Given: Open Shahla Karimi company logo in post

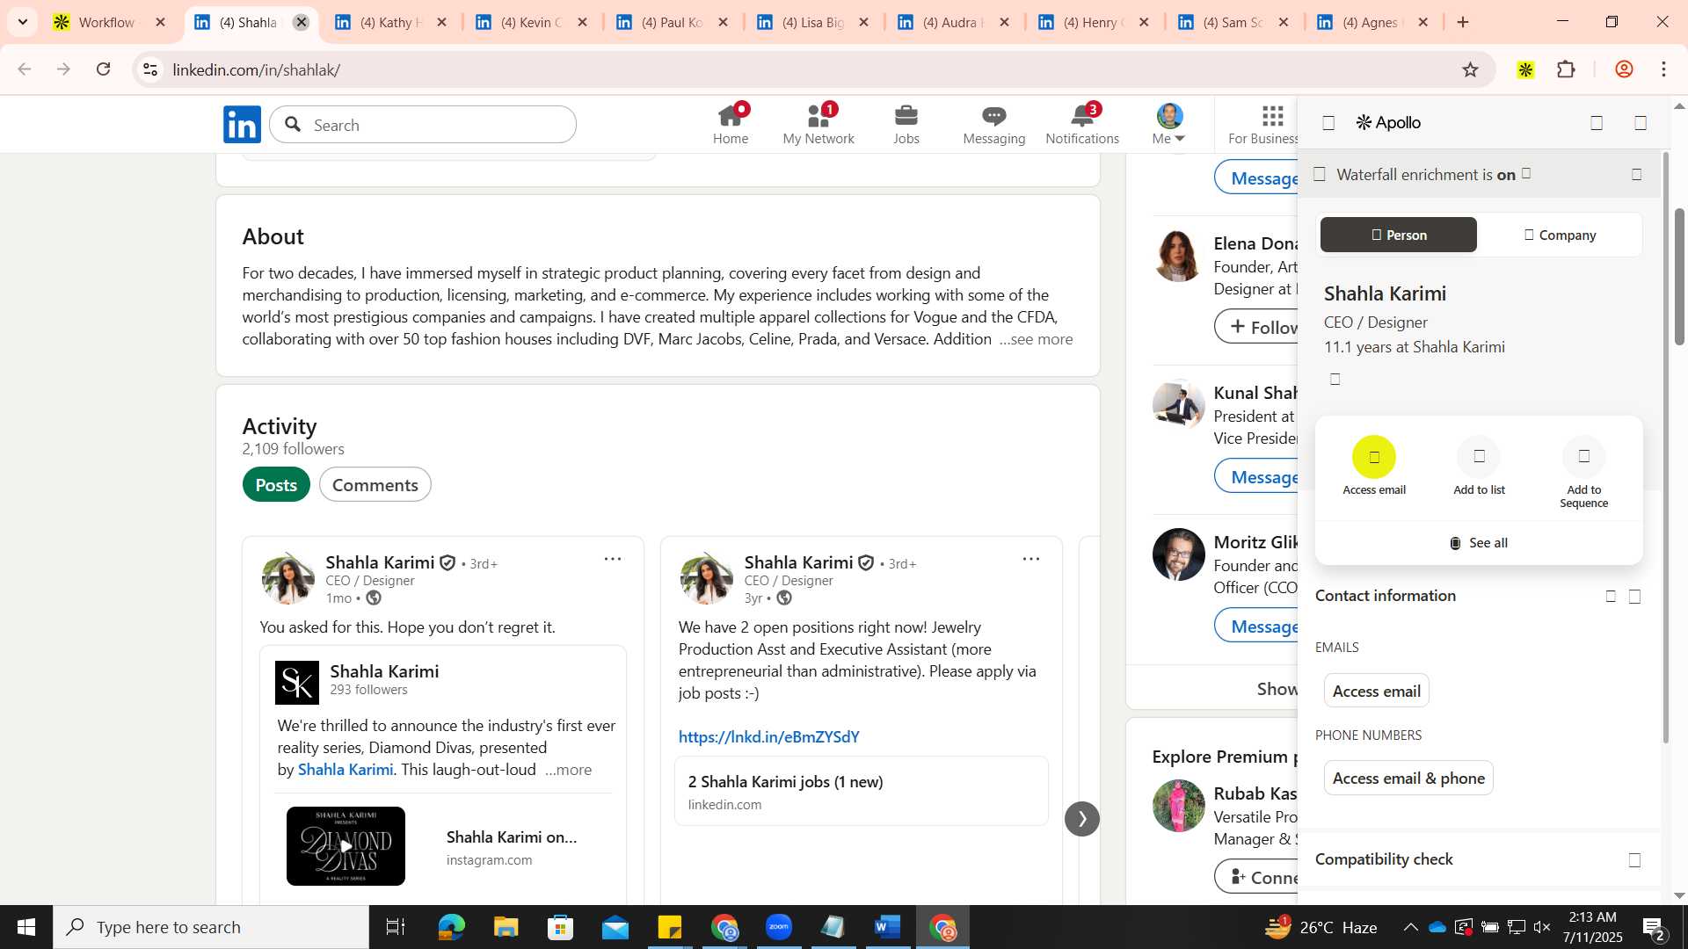Looking at the screenshot, I should click(297, 683).
